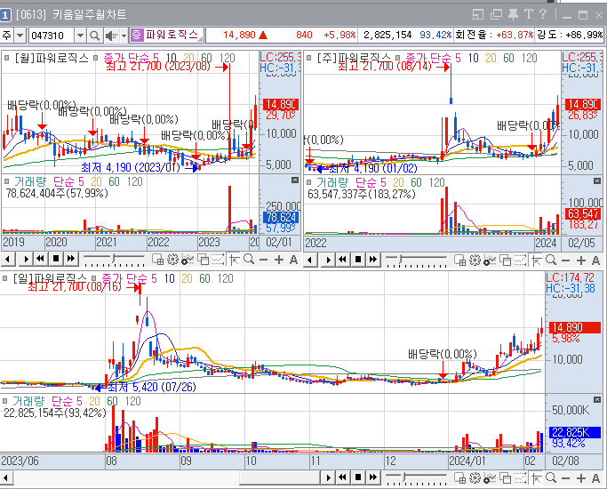607x489 pixels.
Task: Monthly chart: click add indicator icon
Action: tap(188, 260)
